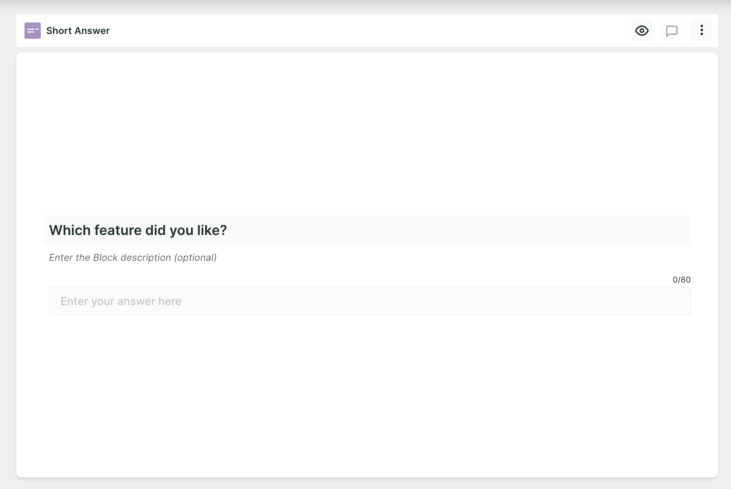The height and width of the screenshot is (489, 731).
Task: Click the block type icon beside Short Answer
Action: point(33,31)
